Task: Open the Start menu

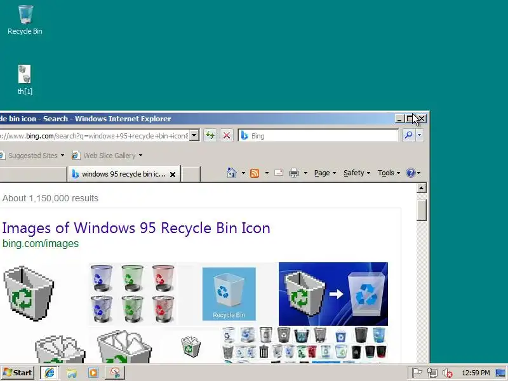Action: (x=18, y=373)
